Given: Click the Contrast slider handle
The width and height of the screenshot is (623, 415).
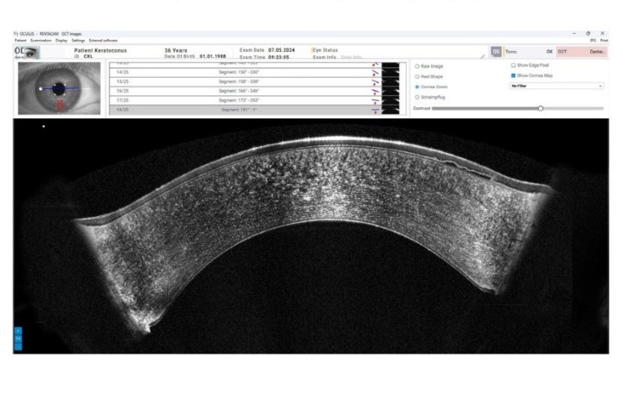Looking at the screenshot, I should [x=541, y=108].
